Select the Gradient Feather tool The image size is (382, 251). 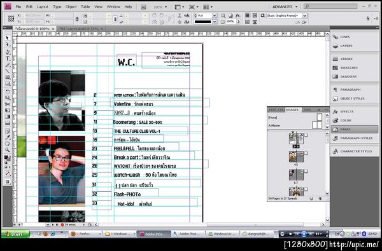click(x=7, y=123)
